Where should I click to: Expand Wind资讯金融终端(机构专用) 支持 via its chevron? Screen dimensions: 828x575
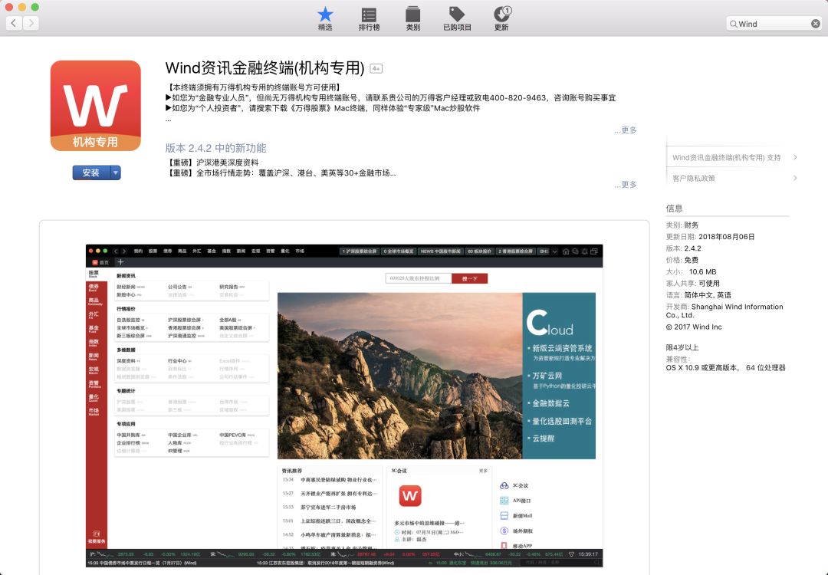(796, 156)
